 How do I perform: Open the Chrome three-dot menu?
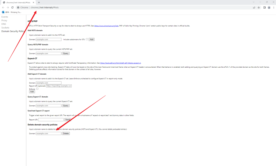(273, 8)
